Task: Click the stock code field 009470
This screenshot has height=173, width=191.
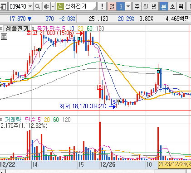Action: click(18, 6)
